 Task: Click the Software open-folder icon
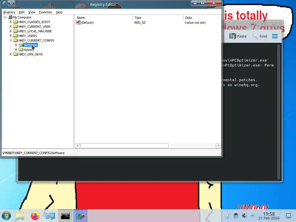point(21,45)
